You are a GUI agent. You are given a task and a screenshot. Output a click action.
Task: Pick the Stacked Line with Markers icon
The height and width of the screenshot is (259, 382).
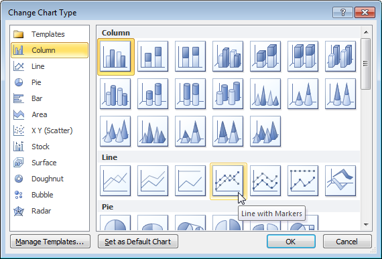(x=265, y=181)
